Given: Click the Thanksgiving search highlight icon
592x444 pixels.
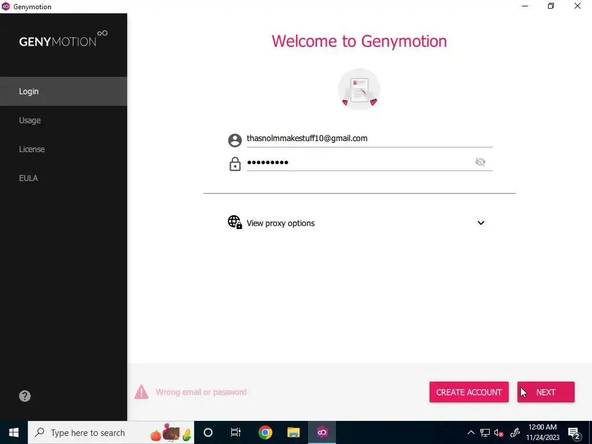Looking at the screenshot, I should pos(171,432).
